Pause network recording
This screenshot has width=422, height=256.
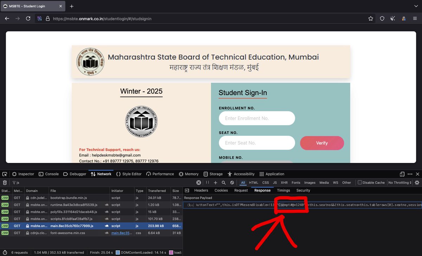tap(207, 183)
